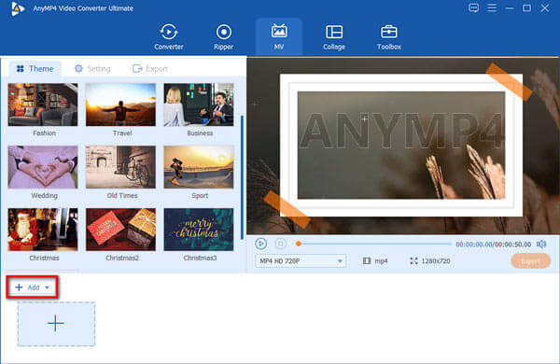
Task: Open the Ripper module
Action: tap(224, 36)
